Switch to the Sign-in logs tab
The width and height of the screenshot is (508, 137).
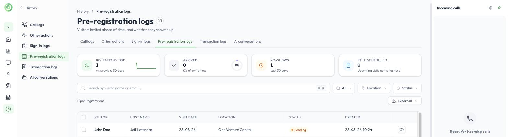click(141, 41)
